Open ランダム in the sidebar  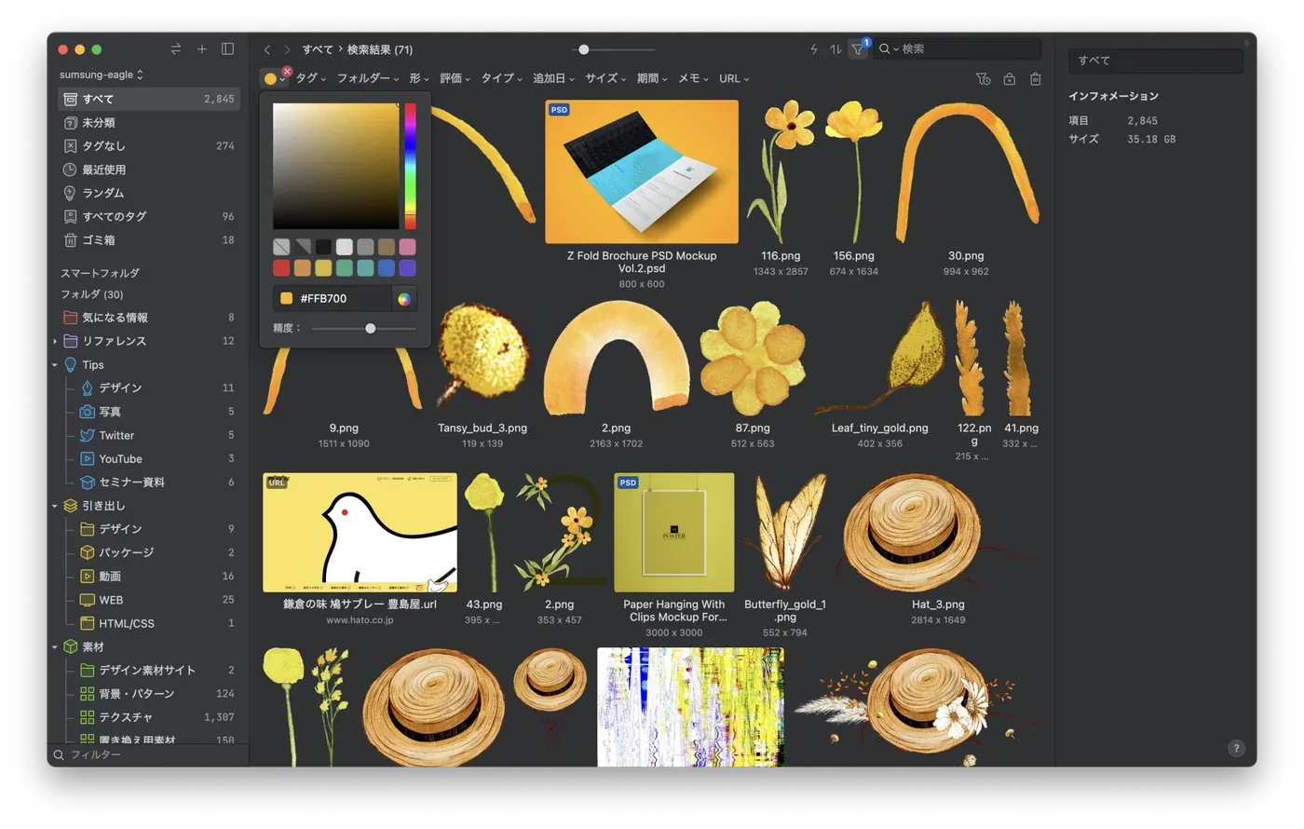pyautogui.click(x=149, y=193)
